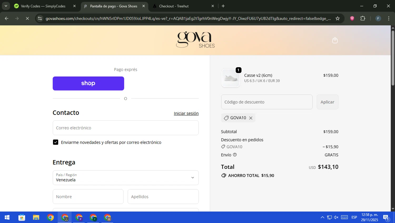395x223 pixels.
Task: Open the shopping bag cart icon
Action: (x=335, y=40)
